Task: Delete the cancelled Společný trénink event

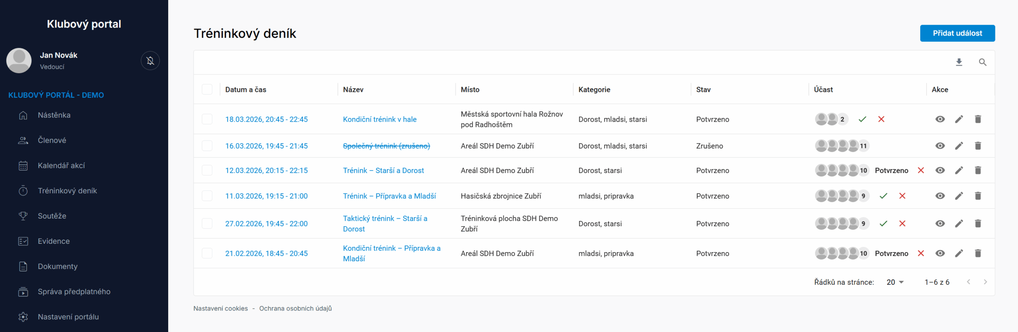Action: pos(978,146)
